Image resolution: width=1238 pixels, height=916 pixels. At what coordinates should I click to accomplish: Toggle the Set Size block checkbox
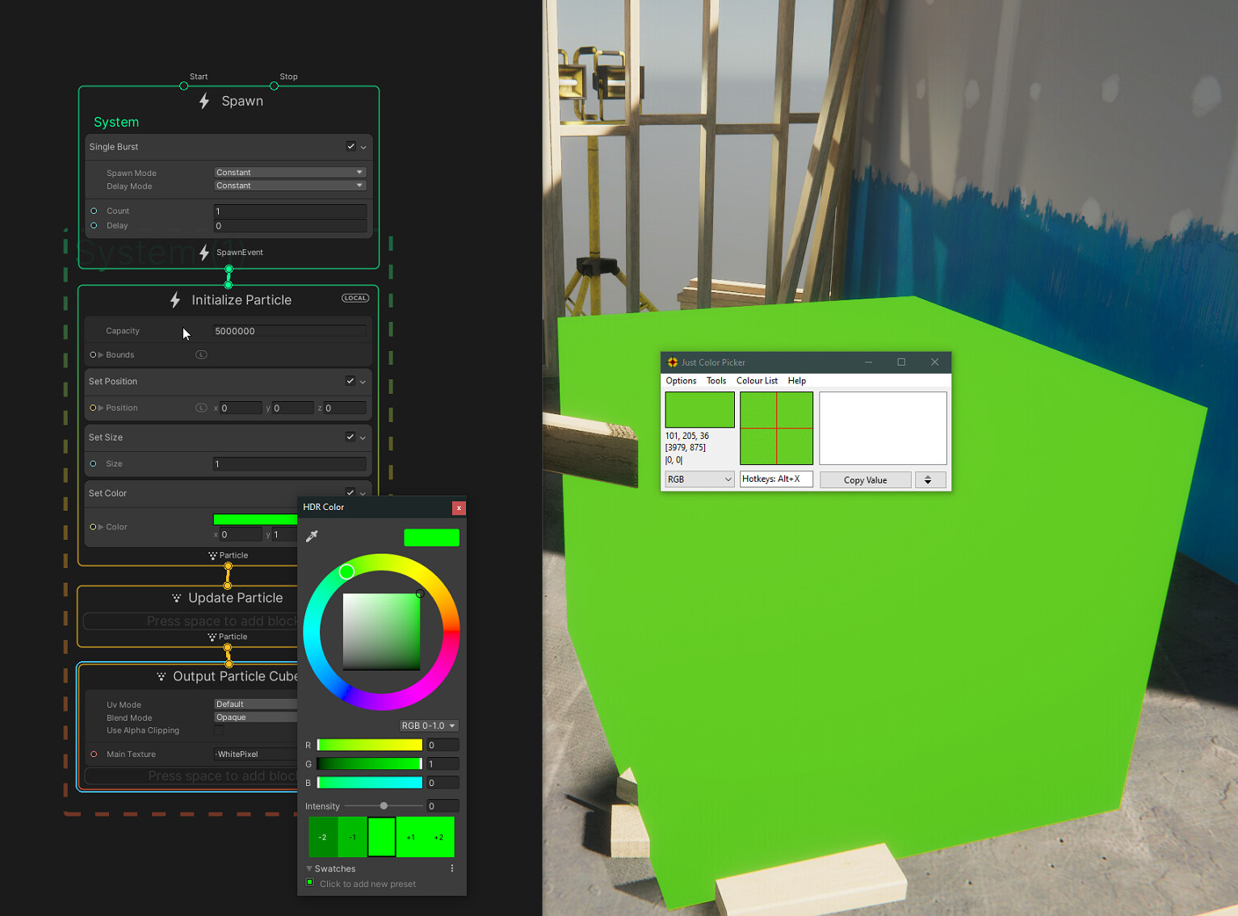pyautogui.click(x=350, y=437)
